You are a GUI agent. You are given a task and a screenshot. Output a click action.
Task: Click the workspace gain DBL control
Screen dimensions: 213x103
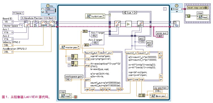pyautogui.click(x=68, y=80)
